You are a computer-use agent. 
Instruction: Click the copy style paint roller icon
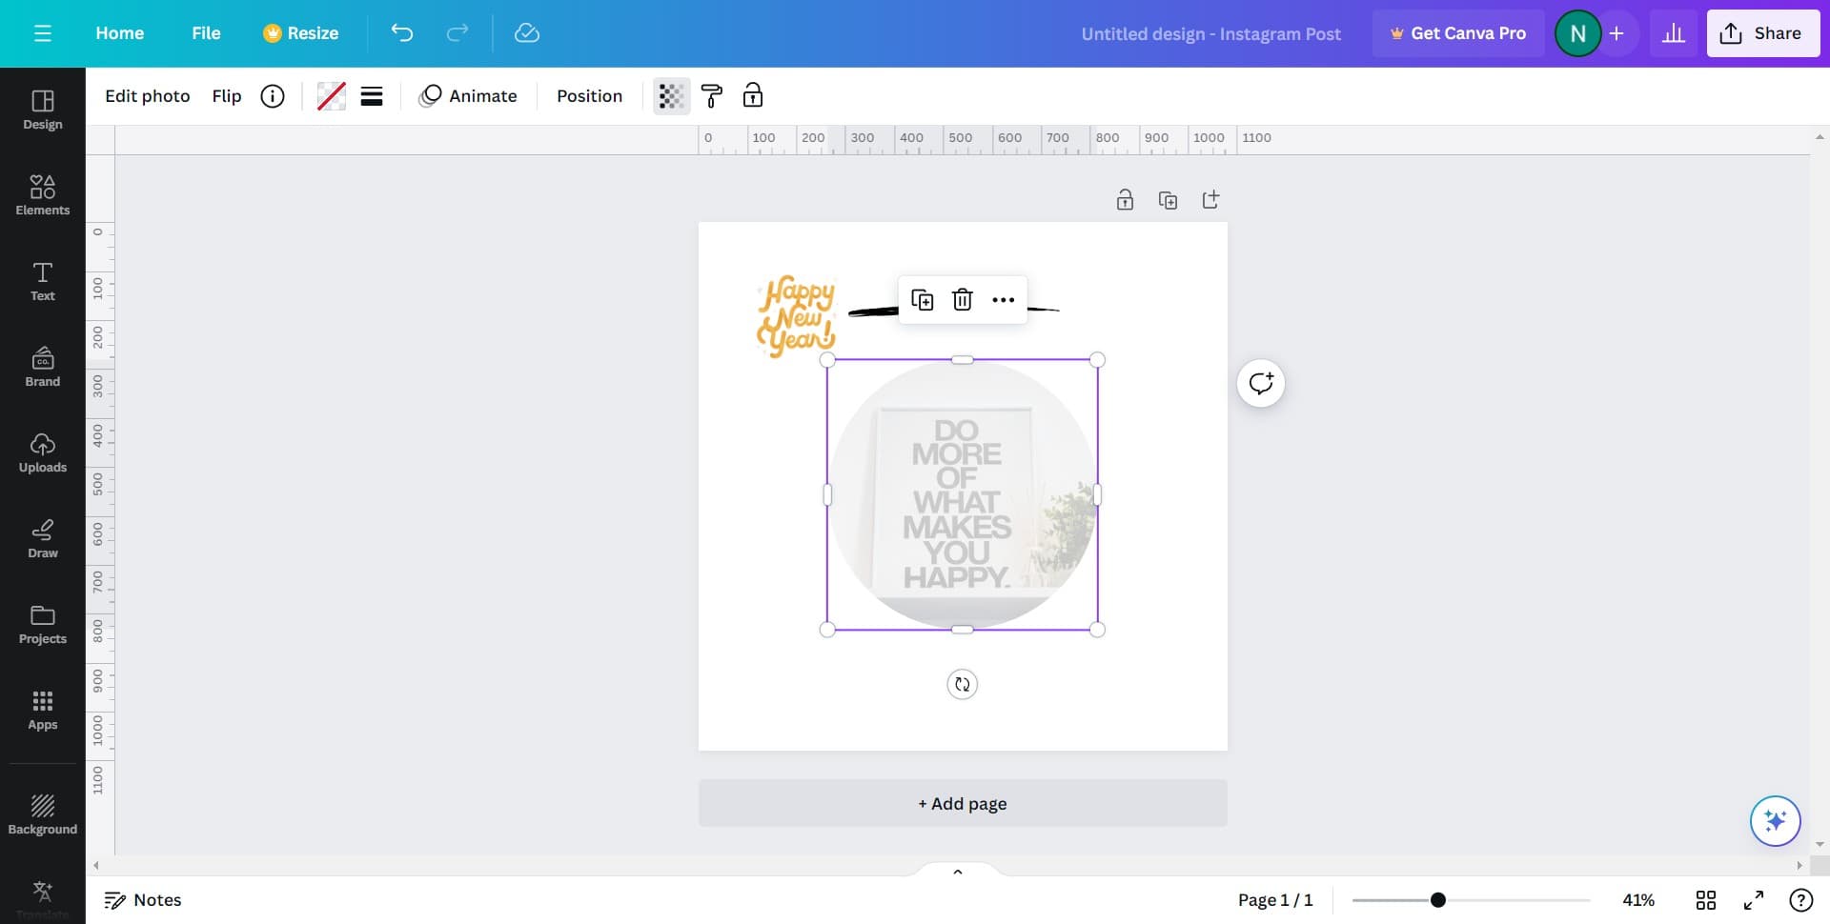coord(712,96)
